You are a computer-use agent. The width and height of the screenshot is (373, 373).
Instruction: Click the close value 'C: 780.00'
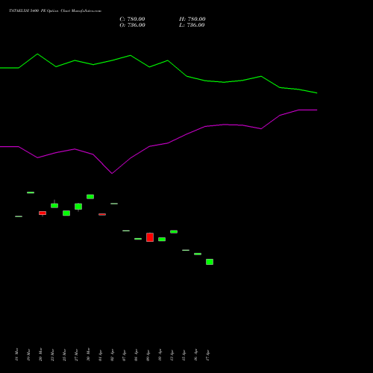pyautogui.click(x=132, y=19)
